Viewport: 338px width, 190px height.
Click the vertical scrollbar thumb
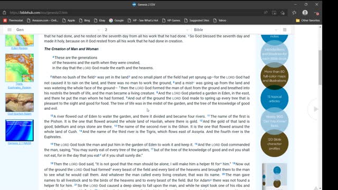coord(320,68)
